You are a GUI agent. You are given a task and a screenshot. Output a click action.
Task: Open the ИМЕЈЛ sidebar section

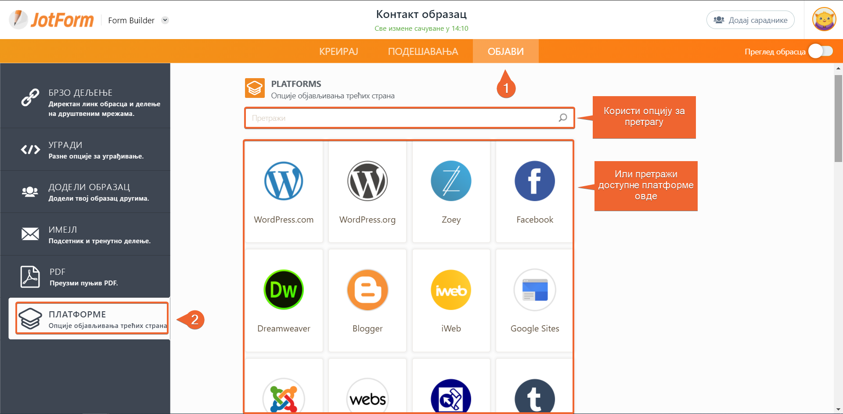coord(85,234)
